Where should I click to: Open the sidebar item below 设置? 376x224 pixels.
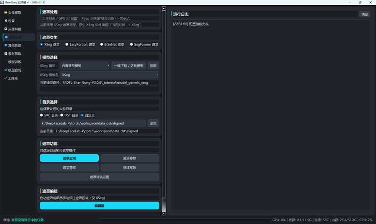pyautogui.click(x=18, y=29)
